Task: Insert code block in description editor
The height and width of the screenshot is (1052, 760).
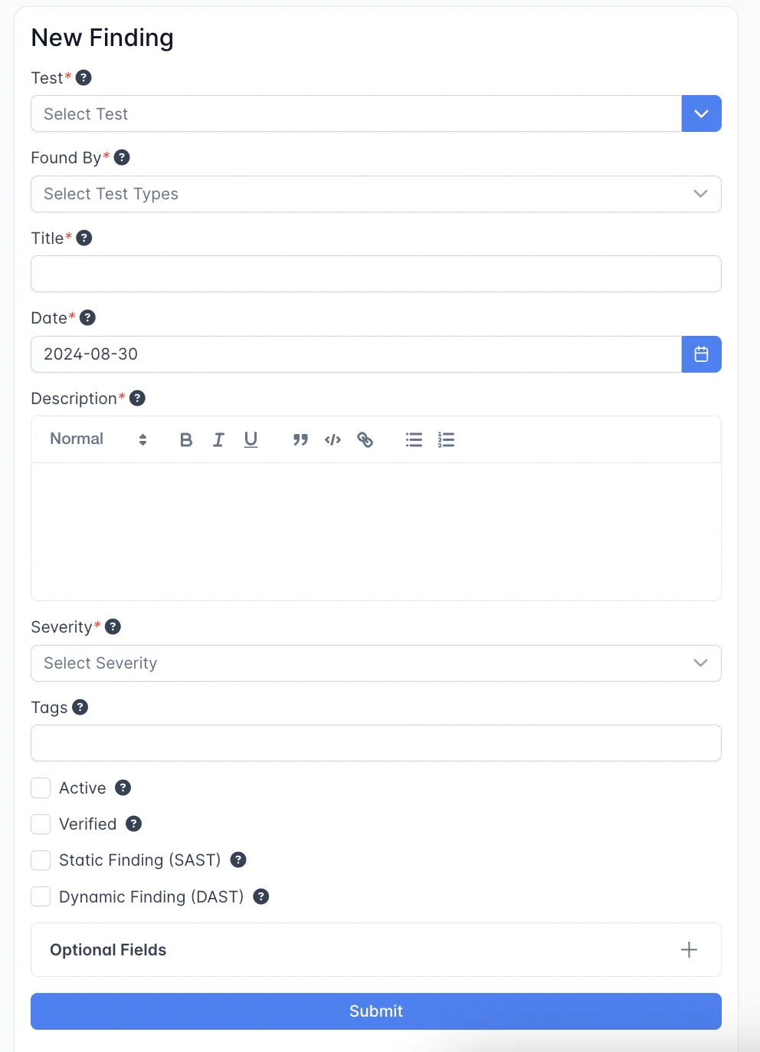Action: click(x=332, y=439)
